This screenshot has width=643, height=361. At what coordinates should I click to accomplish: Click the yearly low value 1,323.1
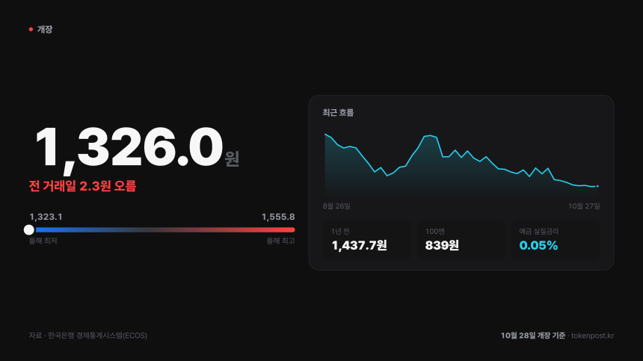tap(46, 217)
